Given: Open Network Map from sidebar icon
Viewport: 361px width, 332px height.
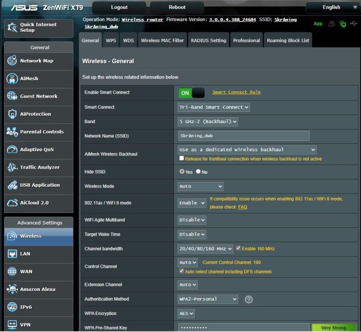Looking at the screenshot, I should pos(12,61).
